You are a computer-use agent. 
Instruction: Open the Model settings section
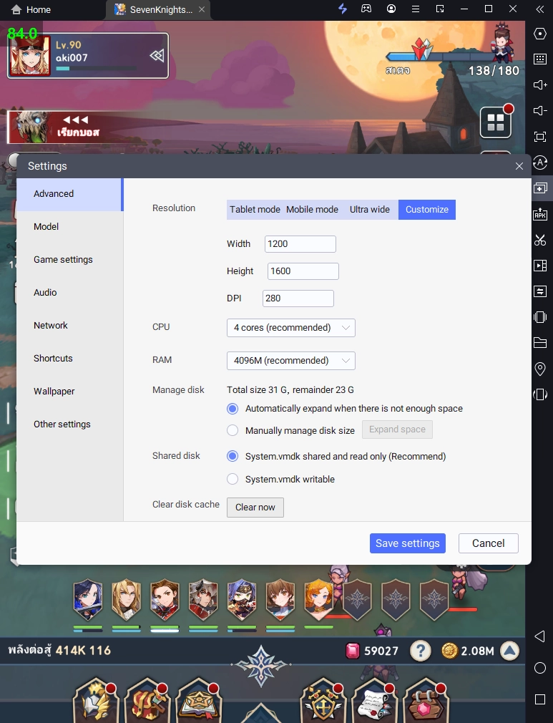[x=69, y=227]
